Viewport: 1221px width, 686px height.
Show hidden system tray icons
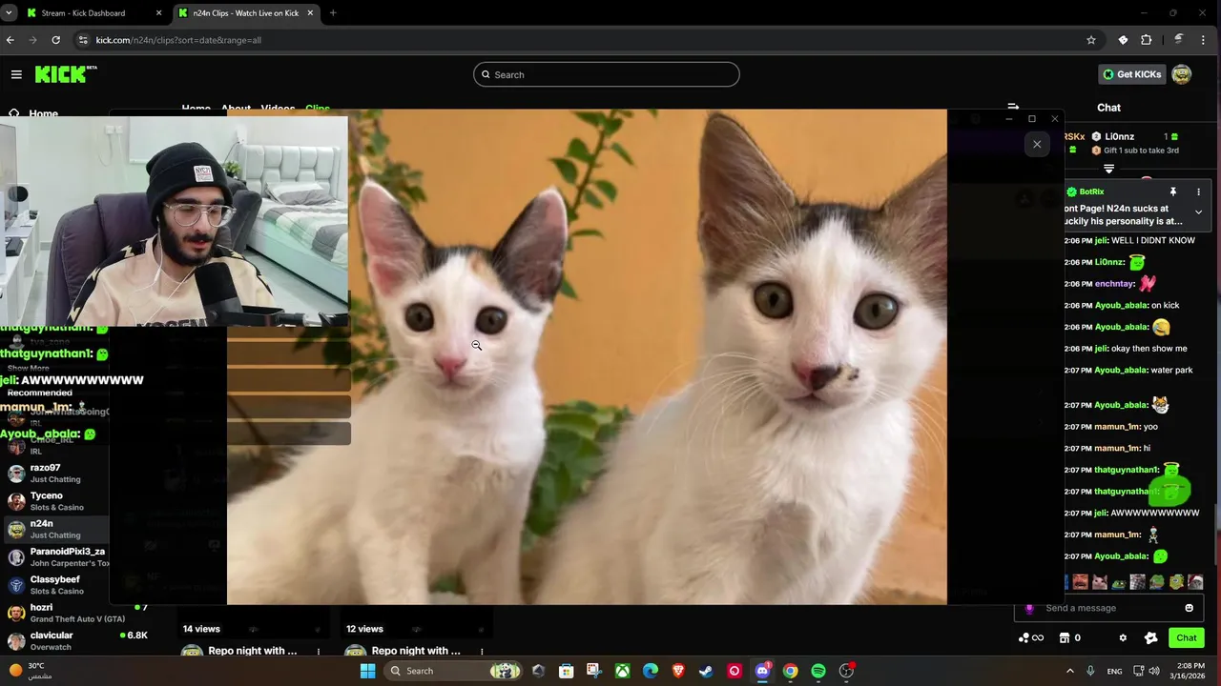click(x=1069, y=671)
